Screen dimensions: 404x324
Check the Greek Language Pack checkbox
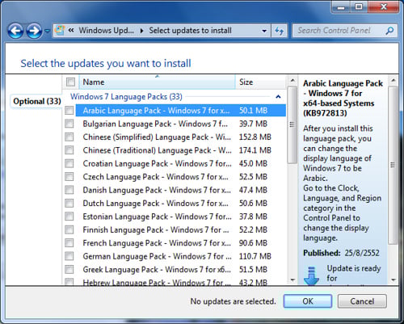coord(69,269)
